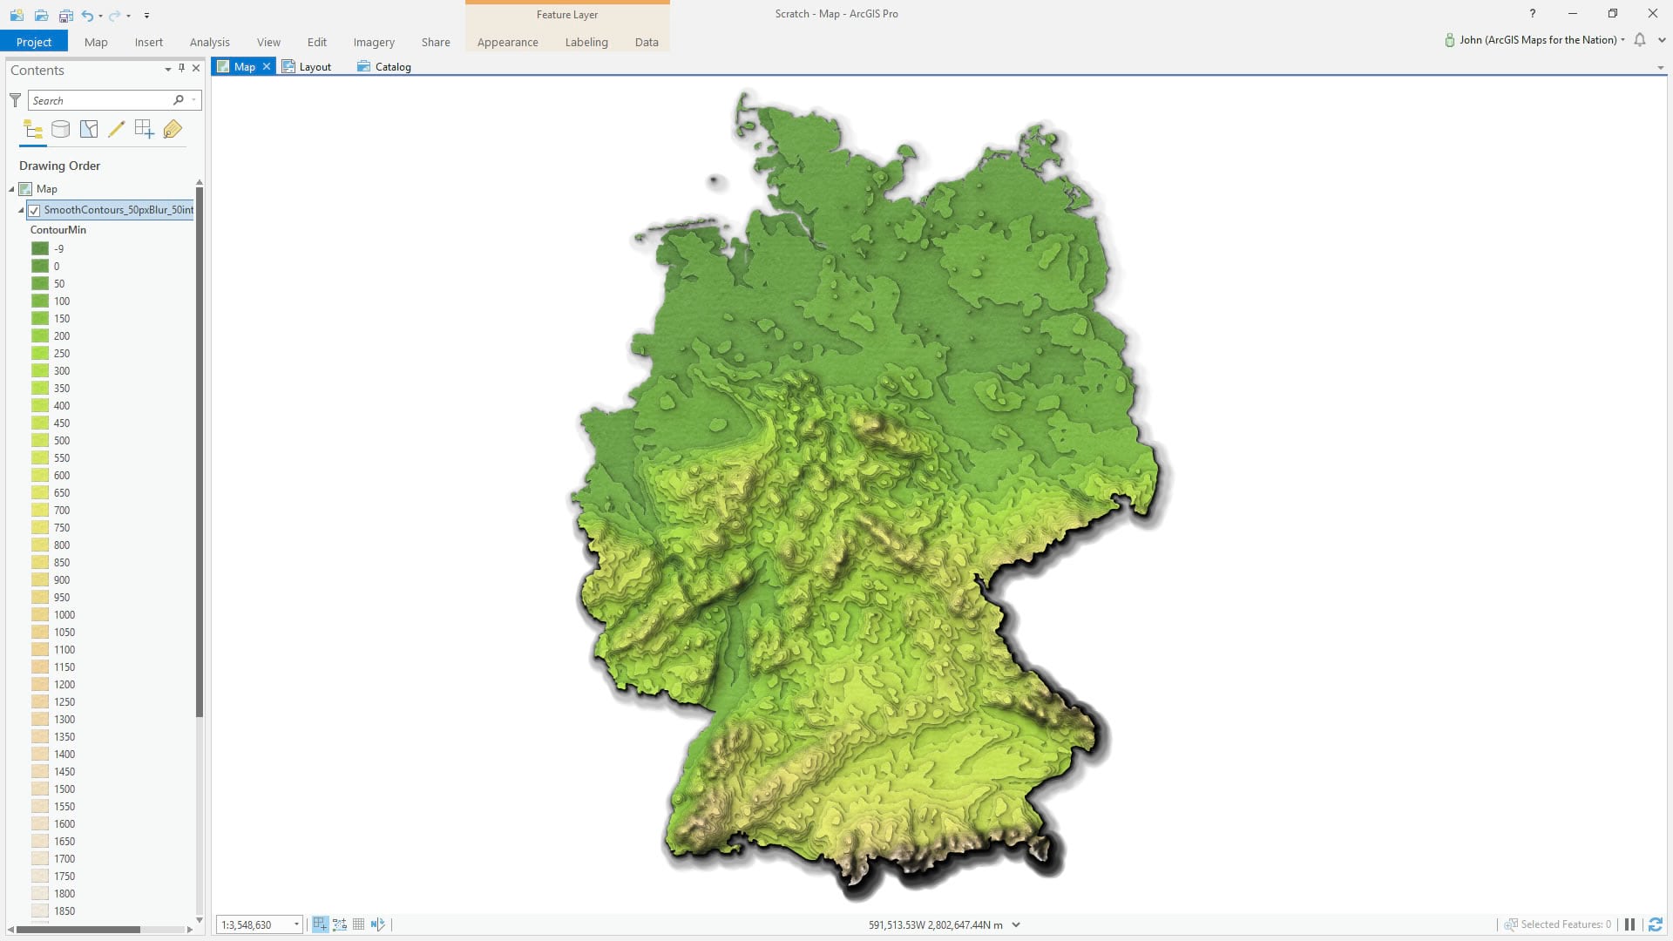Switch to the Analysis ribbon tab
Screen dimensions: 1673x941
[210, 42]
